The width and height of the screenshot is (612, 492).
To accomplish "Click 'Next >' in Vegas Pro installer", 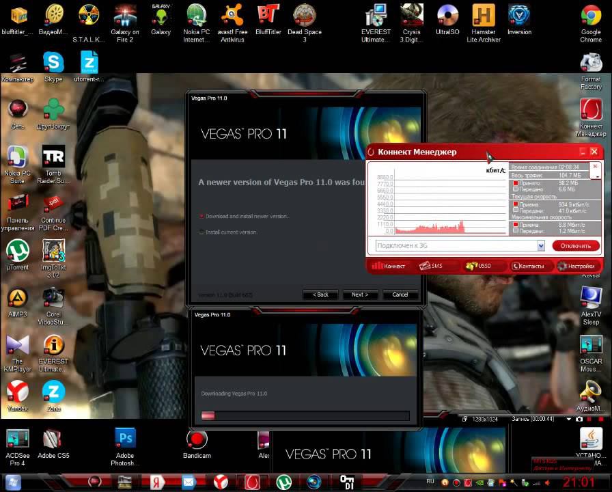I will pyautogui.click(x=360, y=295).
